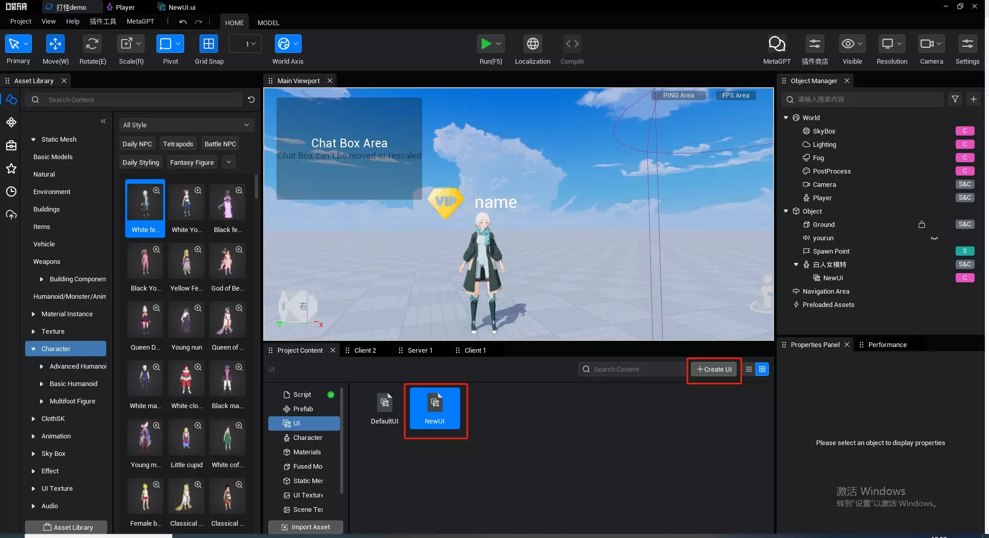Image resolution: width=989 pixels, height=538 pixels.
Task: Select the Spawn Point object
Action: [x=831, y=251]
